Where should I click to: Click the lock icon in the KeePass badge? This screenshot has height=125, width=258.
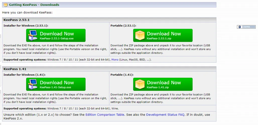[240, 27]
